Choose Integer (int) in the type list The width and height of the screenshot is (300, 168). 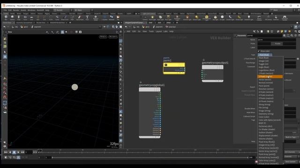pos(270,61)
